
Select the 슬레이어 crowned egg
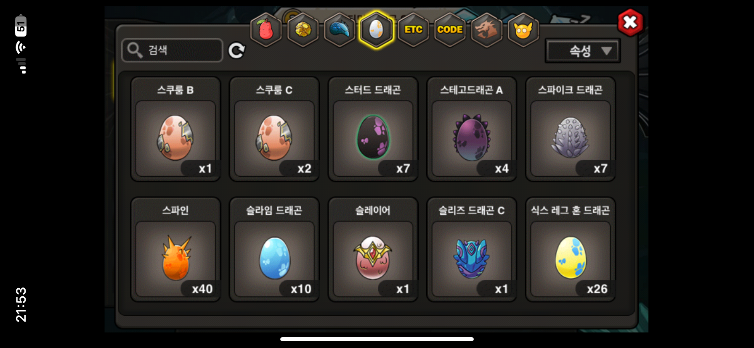[x=373, y=250]
